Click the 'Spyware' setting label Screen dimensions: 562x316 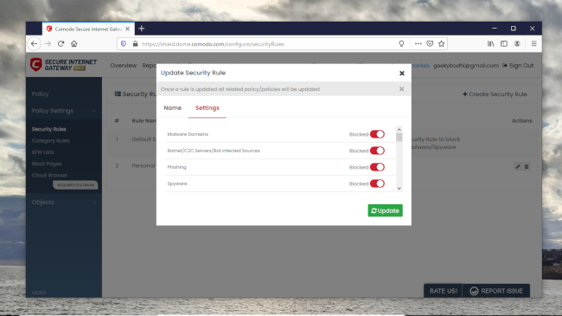pyautogui.click(x=177, y=184)
